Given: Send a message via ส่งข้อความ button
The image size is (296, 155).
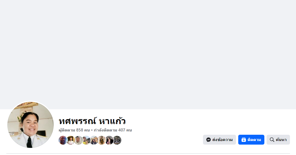Looking at the screenshot, I should [x=219, y=140].
